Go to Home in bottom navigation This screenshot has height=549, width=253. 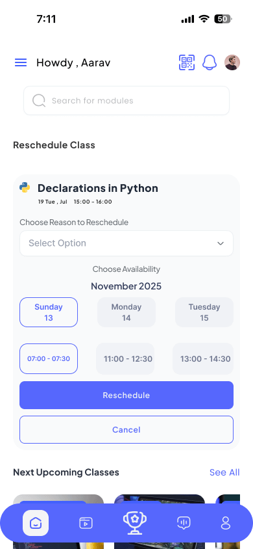pos(36,523)
